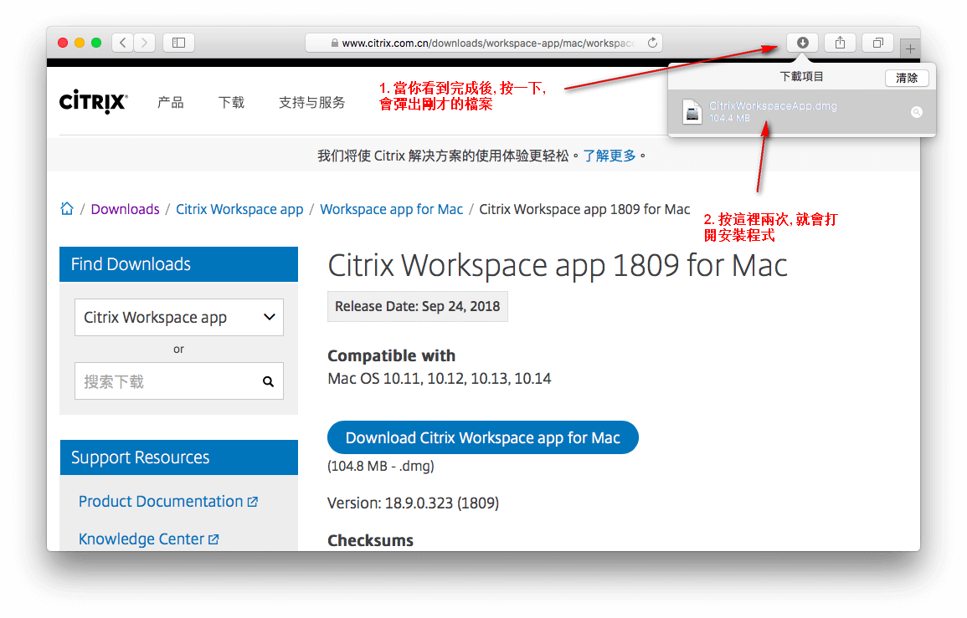
Task: Click the dmg file icon in downloads list
Action: 692,112
